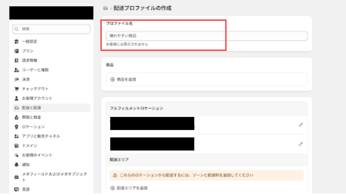Select the cart icon for チェックアウト

(x=16, y=89)
